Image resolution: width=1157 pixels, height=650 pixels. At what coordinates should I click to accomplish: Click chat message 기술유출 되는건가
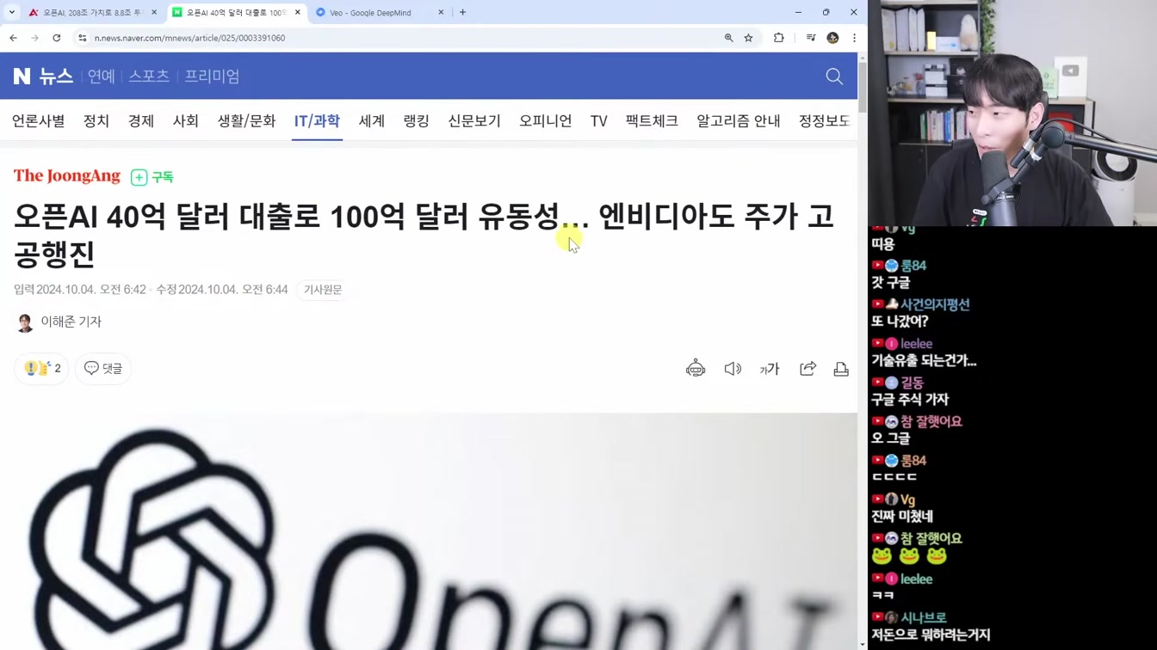[x=924, y=361]
